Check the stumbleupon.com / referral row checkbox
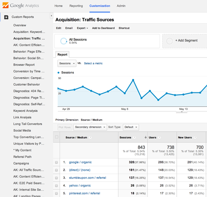 click(56, 178)
